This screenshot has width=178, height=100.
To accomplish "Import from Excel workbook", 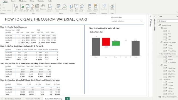I will tap(22, 8).
